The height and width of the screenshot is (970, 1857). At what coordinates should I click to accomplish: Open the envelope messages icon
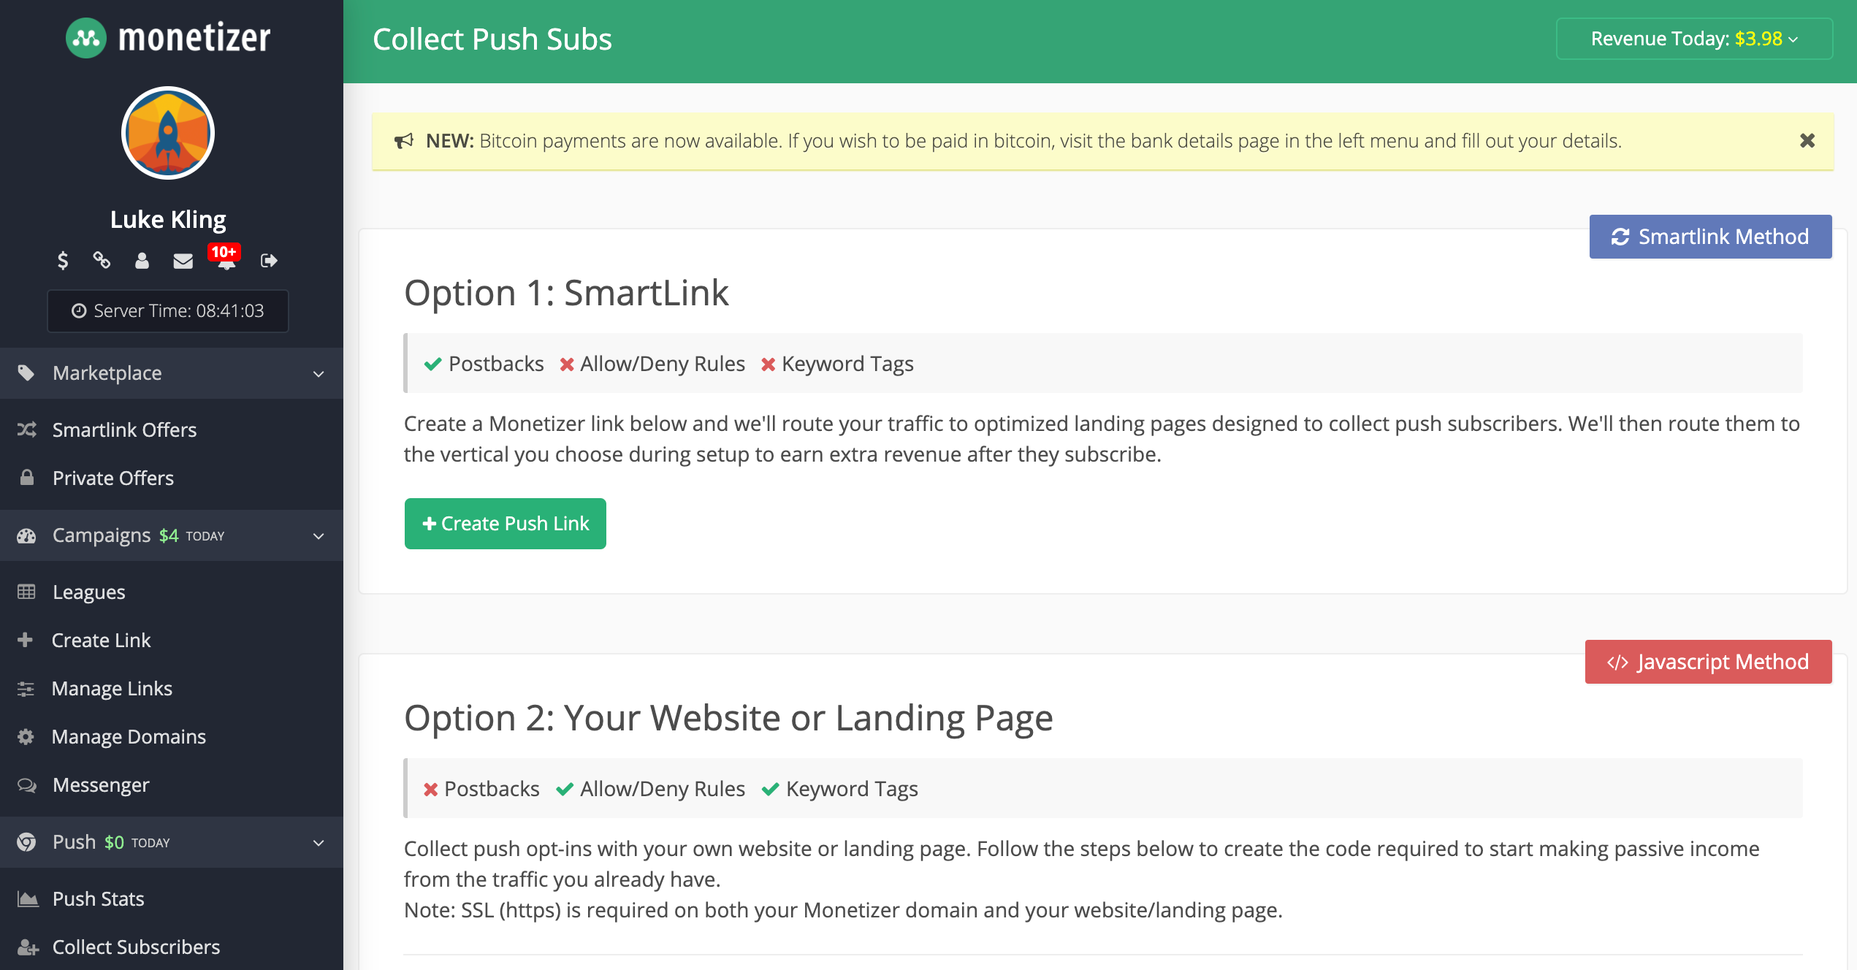[183, 260]
